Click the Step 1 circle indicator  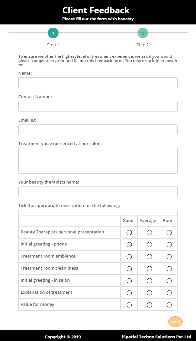53,33
